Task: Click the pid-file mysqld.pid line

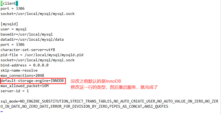Action: (x=42, y=55)
